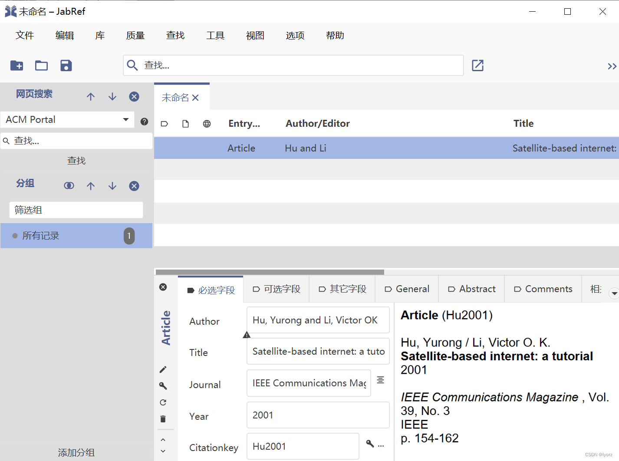This screenshot has height=461, width=619.
Task: Change entry type with pencil icon
Action: point(163,369)
